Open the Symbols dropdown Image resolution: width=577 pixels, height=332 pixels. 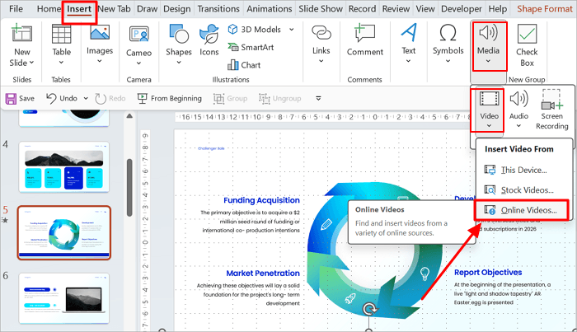pyautogui.click(x=448, y=43)
